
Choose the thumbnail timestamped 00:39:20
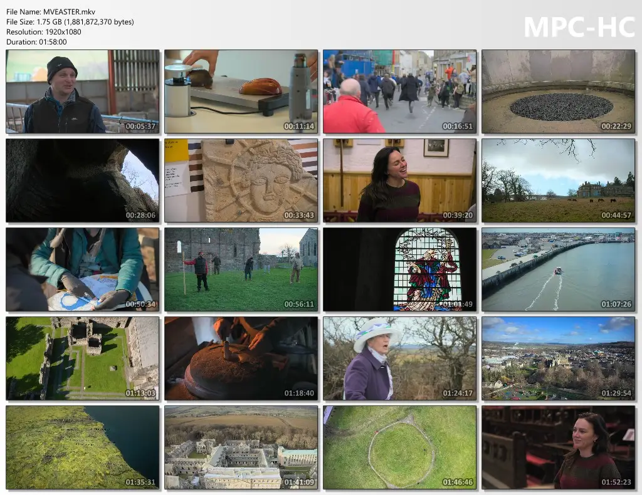click(x=399, y=180)
